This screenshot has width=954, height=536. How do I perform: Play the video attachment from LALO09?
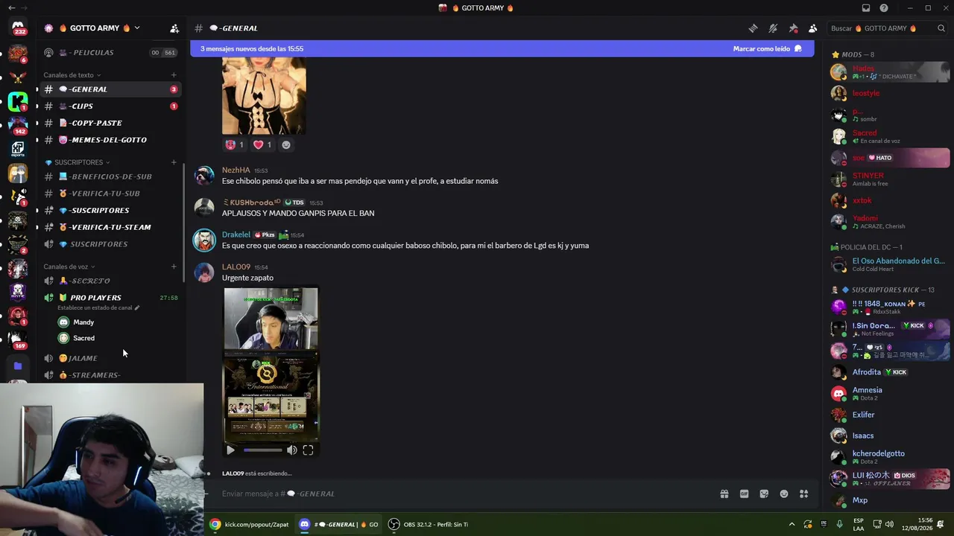pyautogui.click(x=230, y=450)
